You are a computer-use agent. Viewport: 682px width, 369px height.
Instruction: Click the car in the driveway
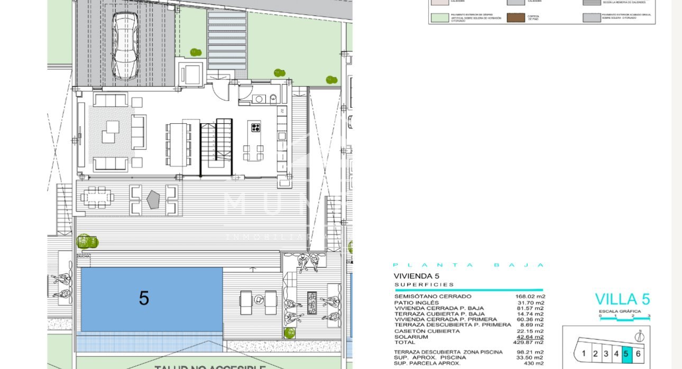[125, 46]
